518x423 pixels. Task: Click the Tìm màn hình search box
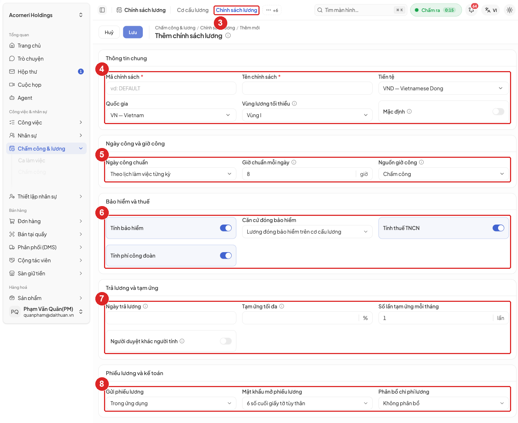pyautogui.click(x=361, y=10)
